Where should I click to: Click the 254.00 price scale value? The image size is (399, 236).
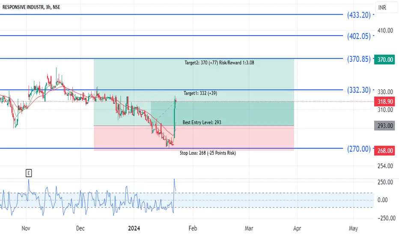click(385, 166)
